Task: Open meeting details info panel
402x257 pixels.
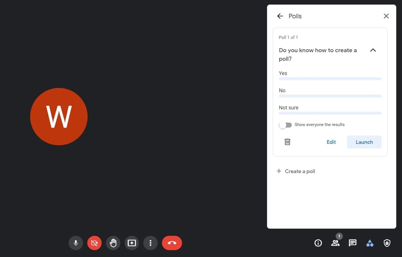Action: (x=318, y=243)
